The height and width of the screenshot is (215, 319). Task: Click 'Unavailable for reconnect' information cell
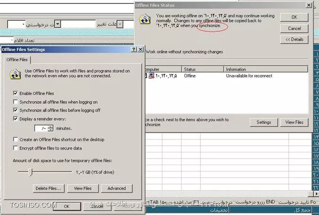(249, 76)
